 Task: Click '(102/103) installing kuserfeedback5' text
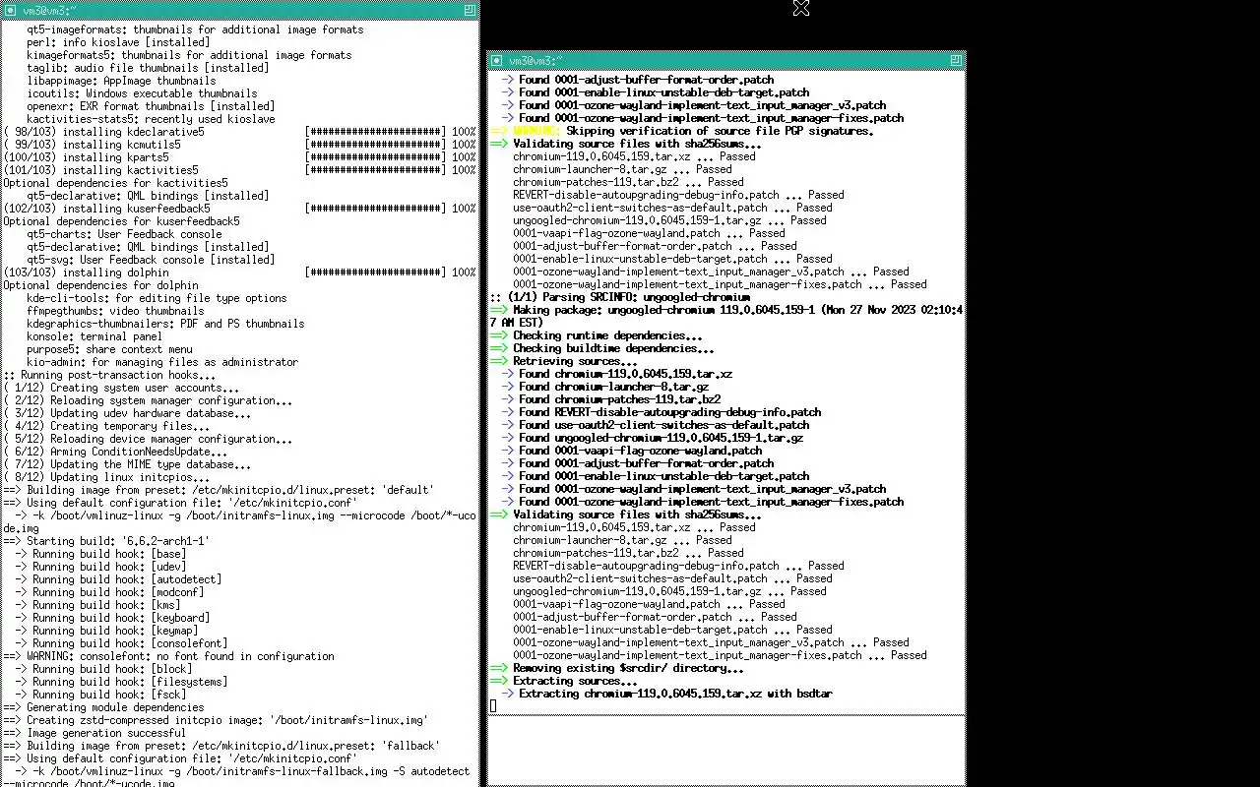click(107, 209)
